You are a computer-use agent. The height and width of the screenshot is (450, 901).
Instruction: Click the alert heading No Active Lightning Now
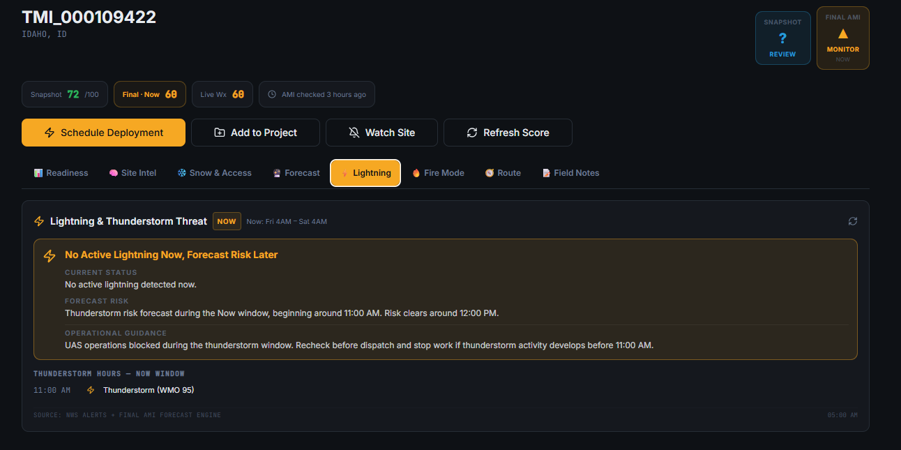172,255
